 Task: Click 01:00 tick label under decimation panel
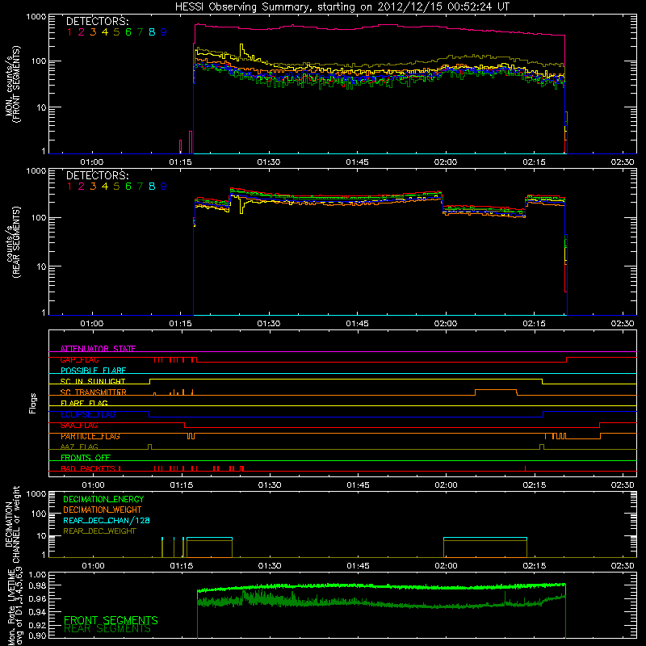click(93, 566)
